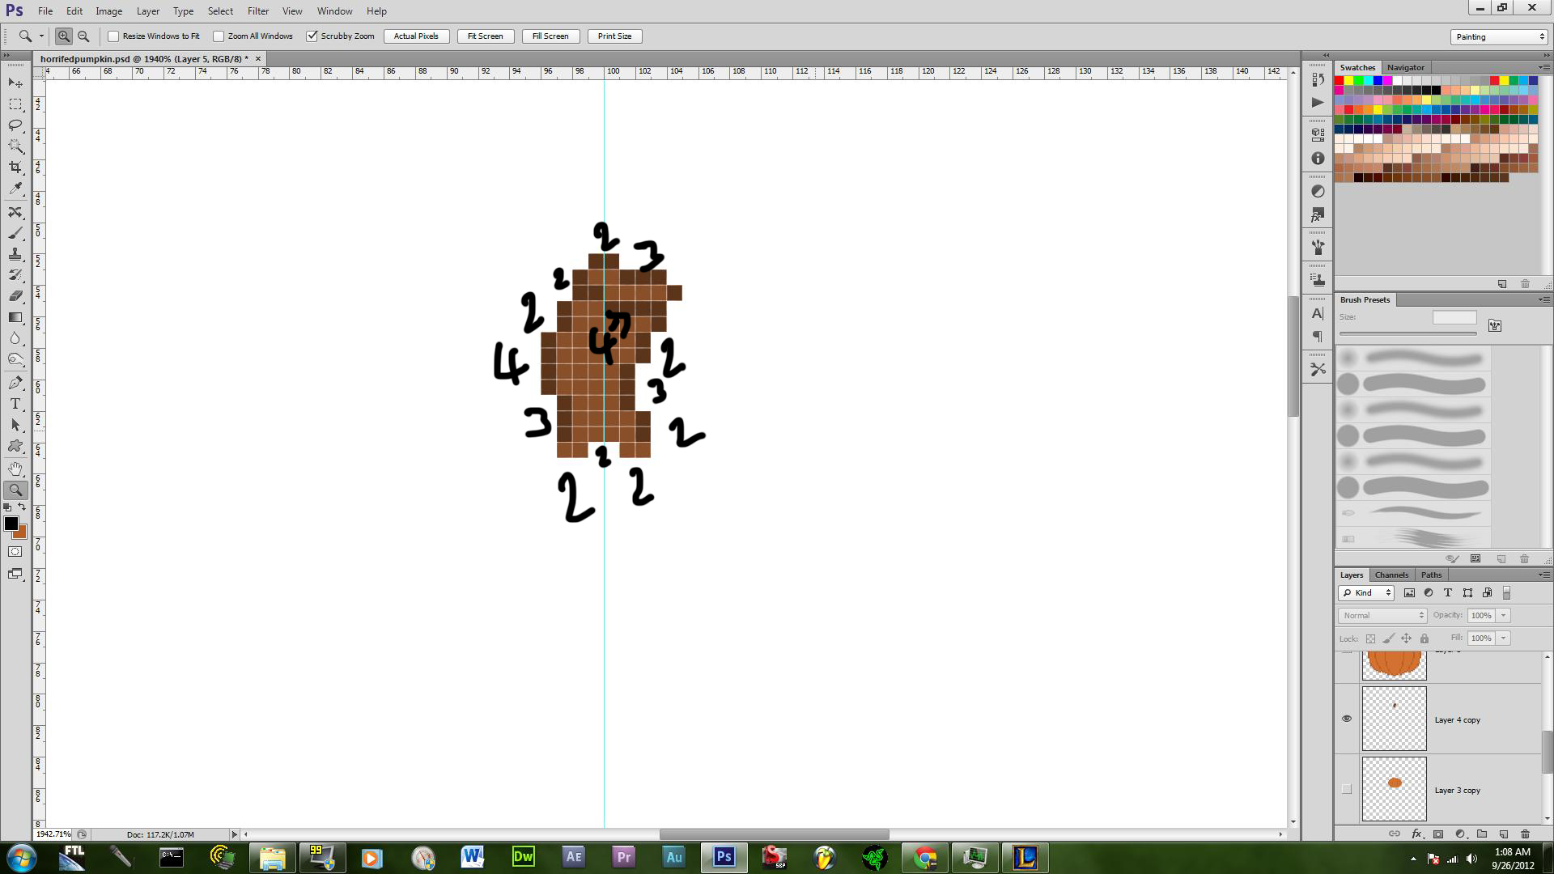Open Swatches panel flyout menu
1554x874 pixels.
(x=1543, y=67)
